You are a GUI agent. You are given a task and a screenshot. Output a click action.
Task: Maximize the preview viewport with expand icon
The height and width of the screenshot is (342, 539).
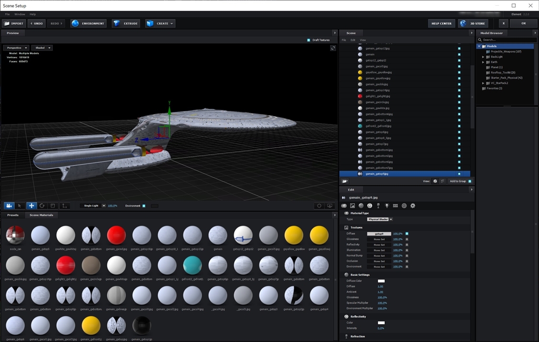click(x=333, y=48)
